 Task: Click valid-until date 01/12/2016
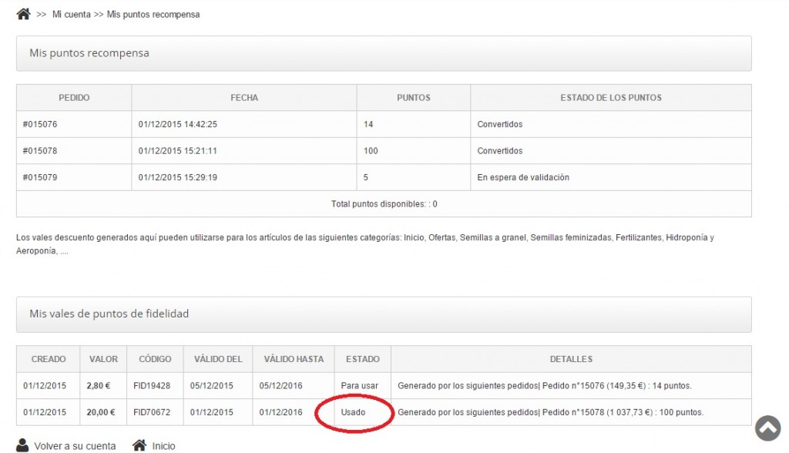point(280,412)
